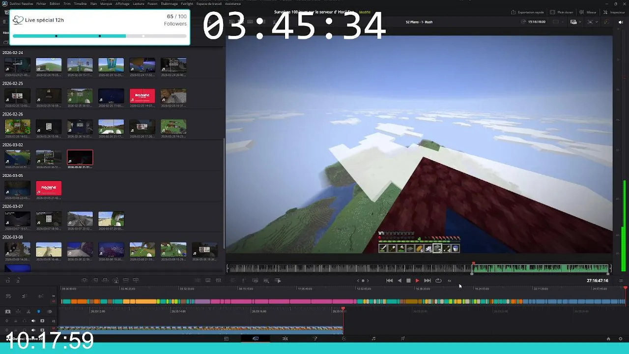Open the Timeline menu
The width and height of the screenshot is (629, 354).
(80, 3)
